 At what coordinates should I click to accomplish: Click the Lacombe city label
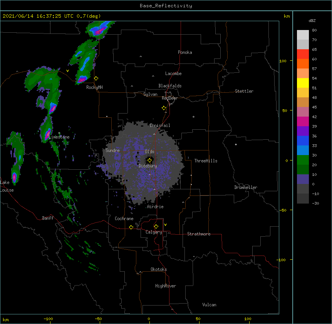click(173, 73)
